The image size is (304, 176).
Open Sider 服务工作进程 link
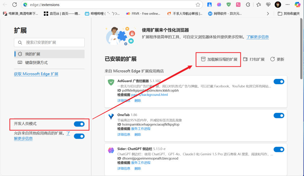[x=141, y=163]
